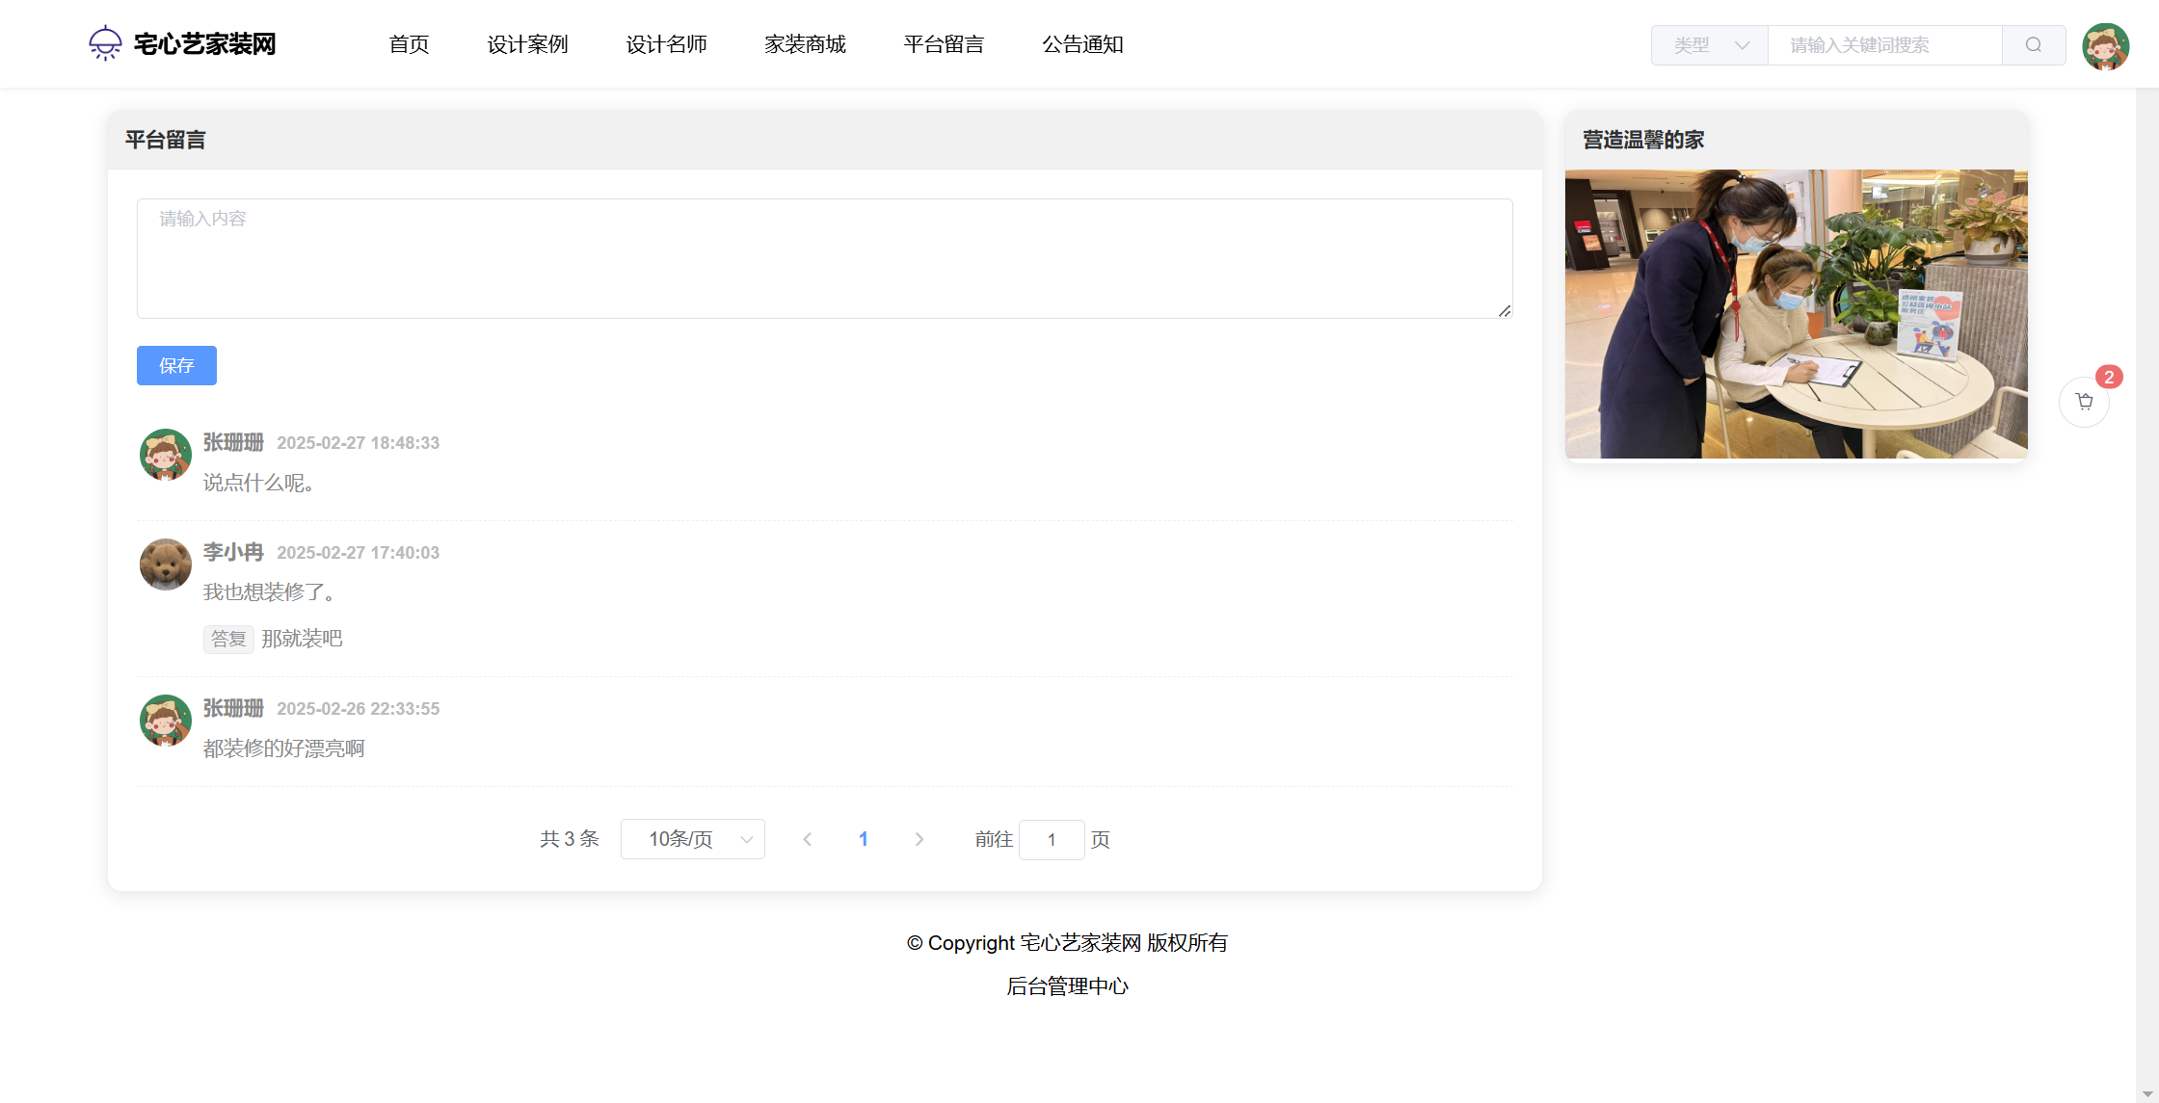Click the user avatar in top bar

coord(2105,46)
